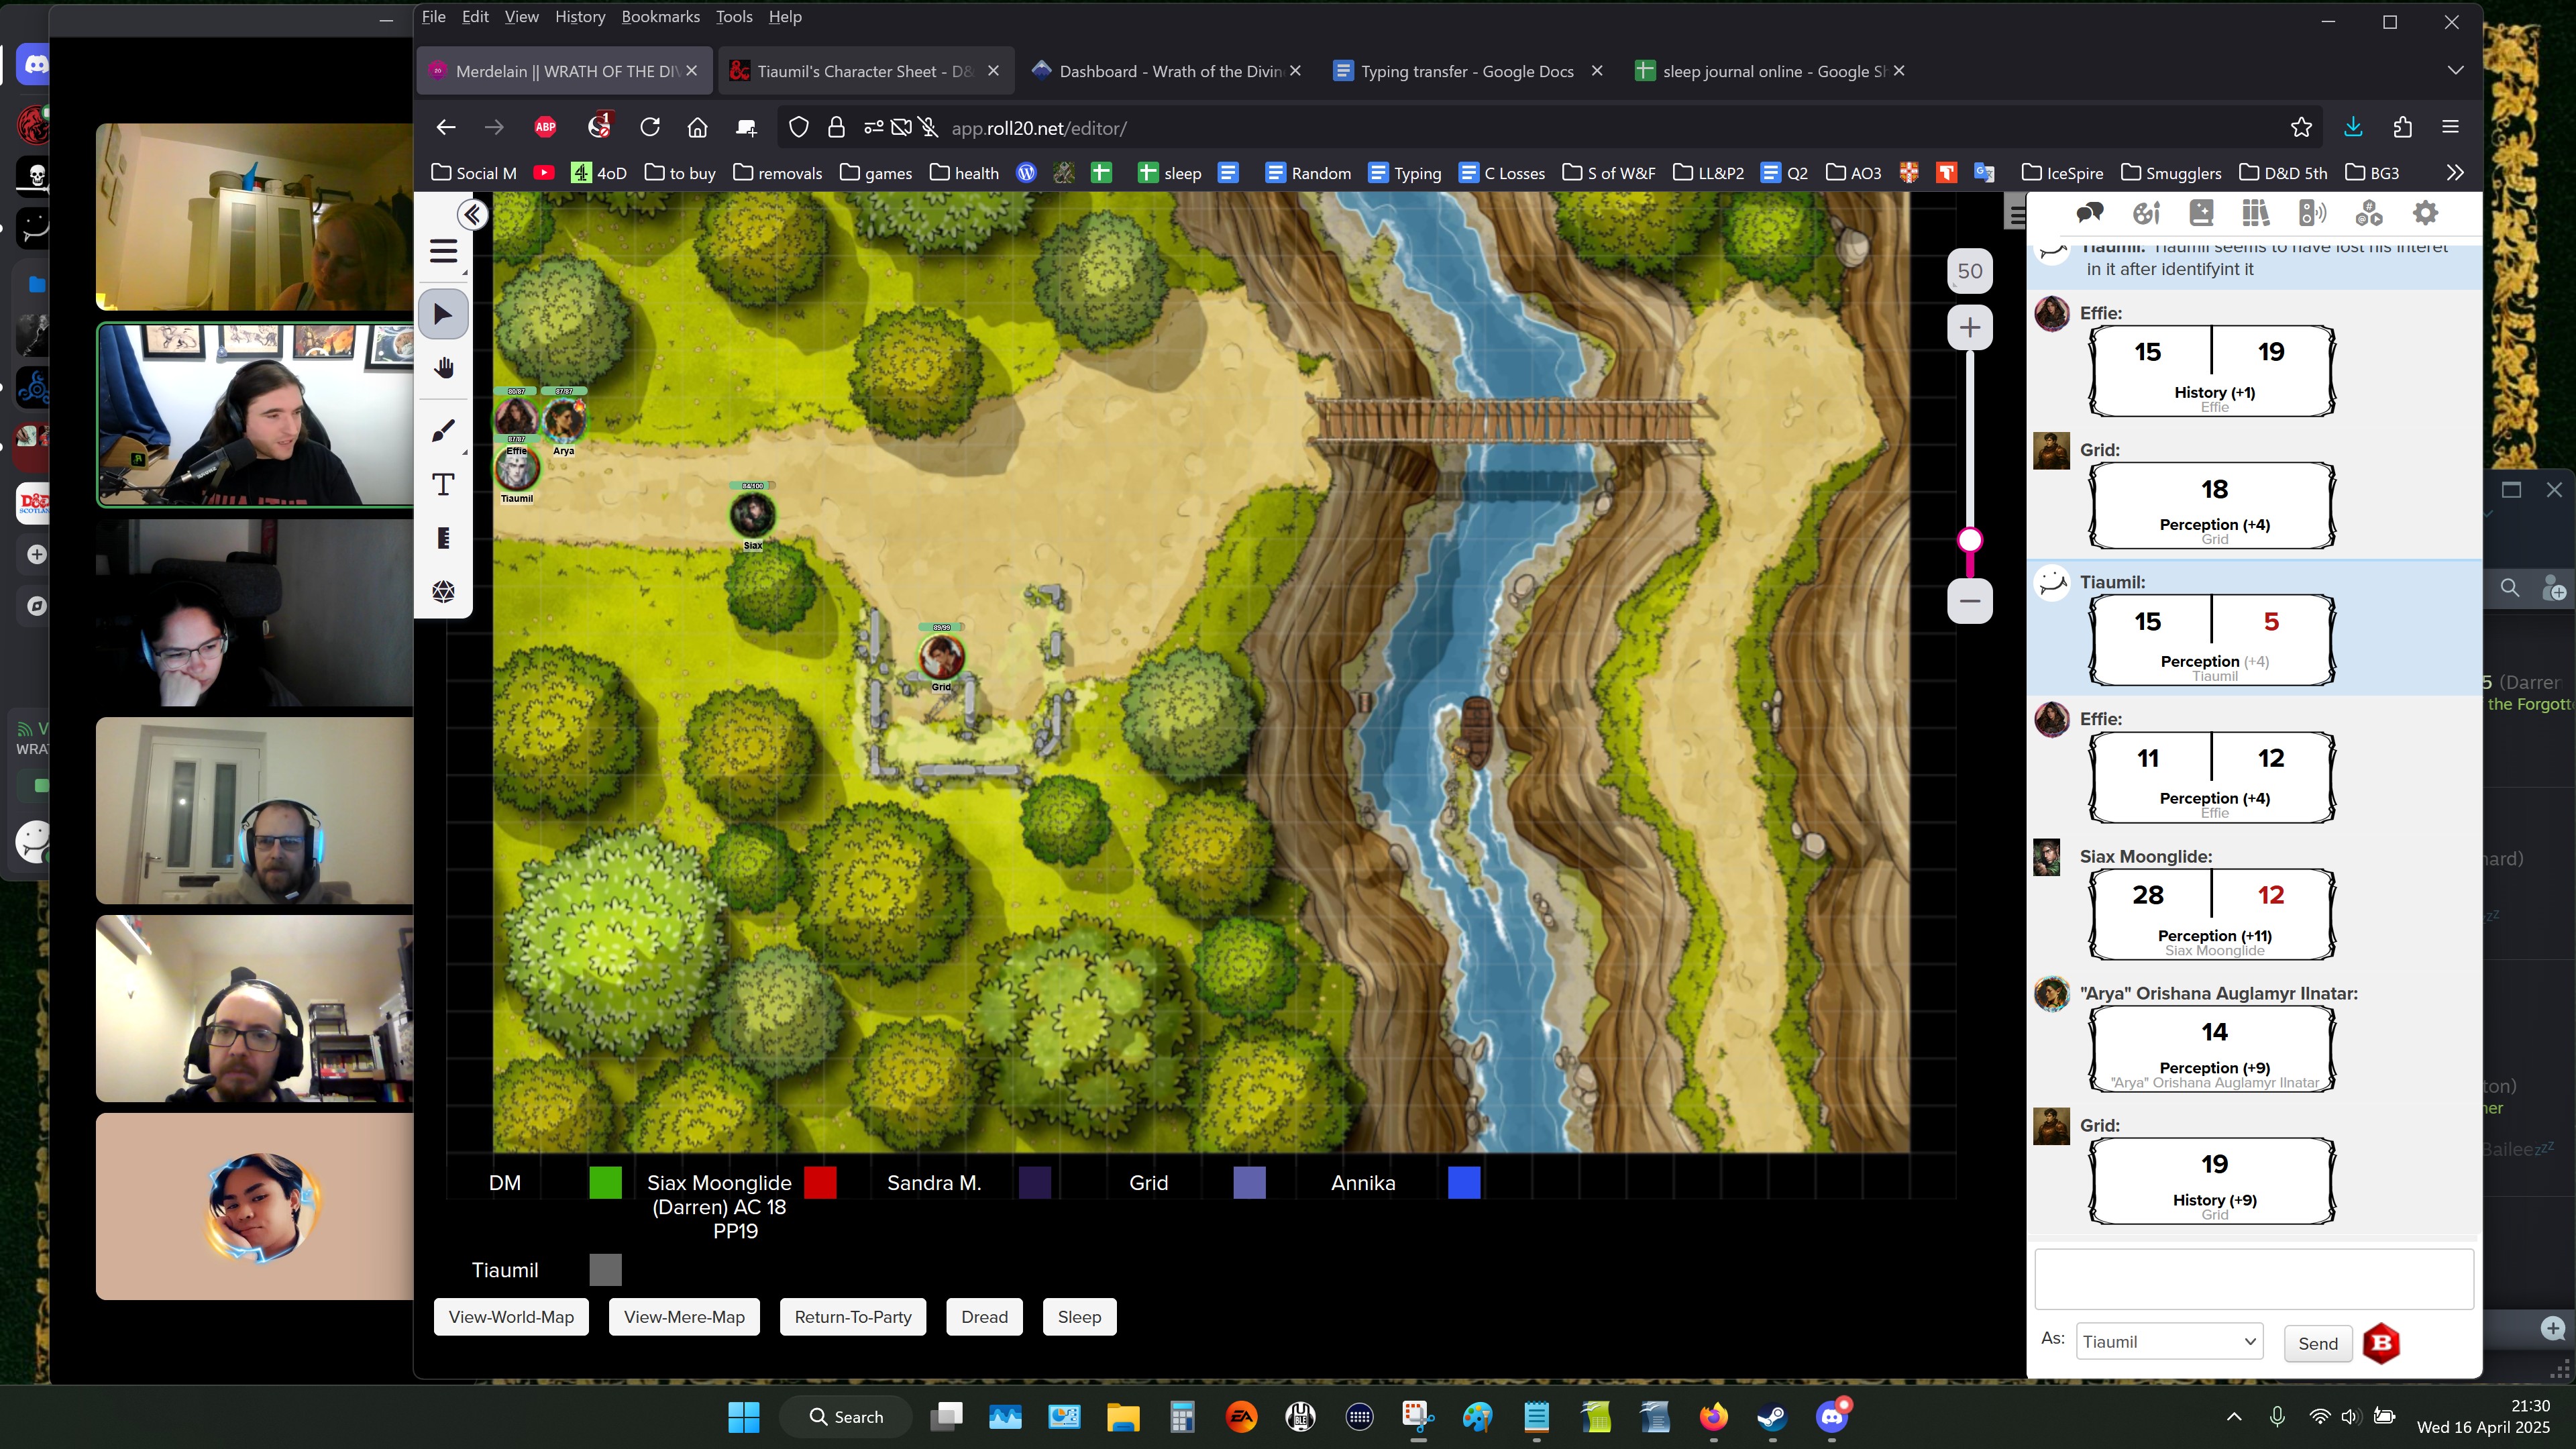
Task: Select the Draw brush tool
Action: pos(443,431)
